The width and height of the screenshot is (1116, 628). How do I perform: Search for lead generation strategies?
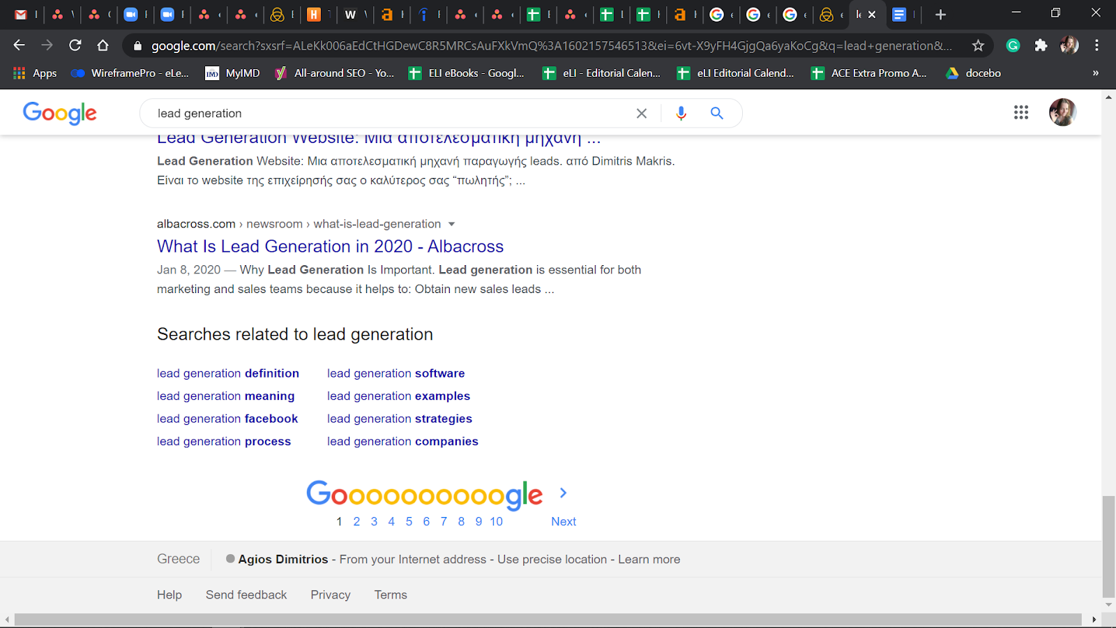click(400, 419)
